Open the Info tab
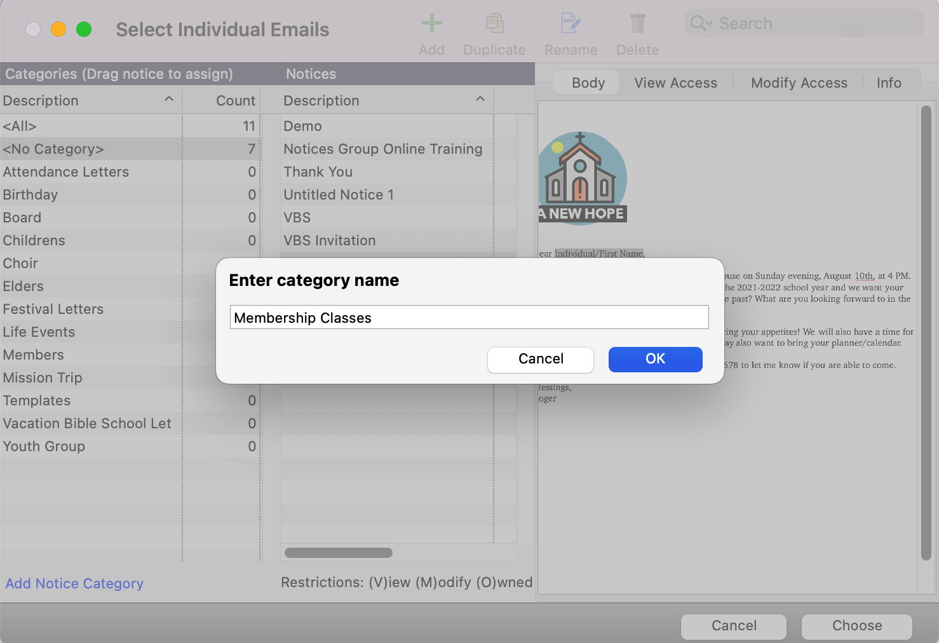This screenshot has width=939, height=643. 888,83
